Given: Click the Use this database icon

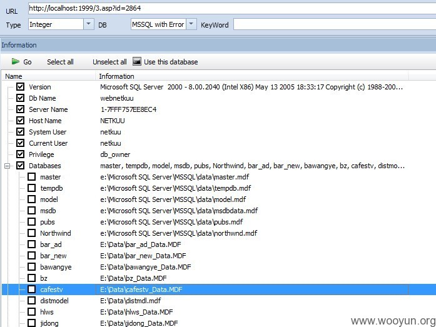Looking at the screenshot, I should 136,61.
